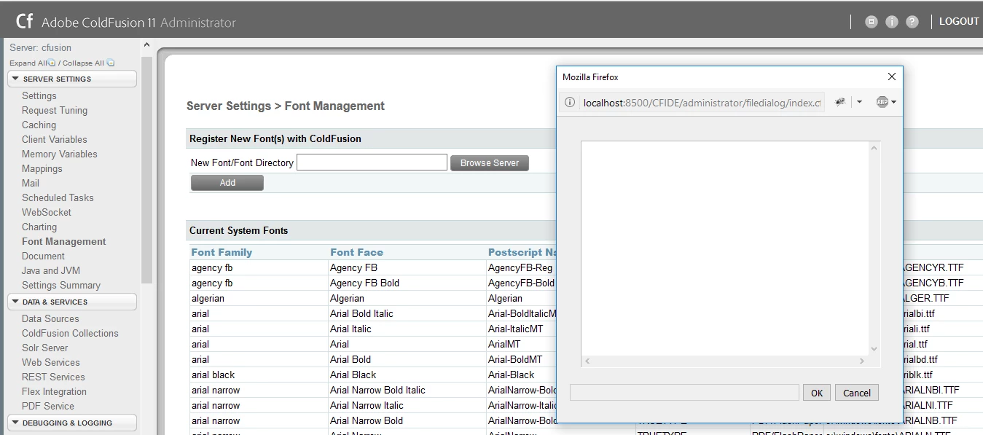
Task: Sort by Postscript Name column header
Action: [x=522, y=252]
